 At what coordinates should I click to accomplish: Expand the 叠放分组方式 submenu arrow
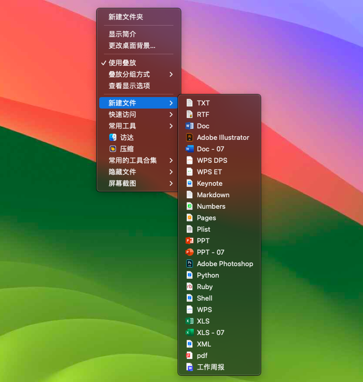pos(171,74)
